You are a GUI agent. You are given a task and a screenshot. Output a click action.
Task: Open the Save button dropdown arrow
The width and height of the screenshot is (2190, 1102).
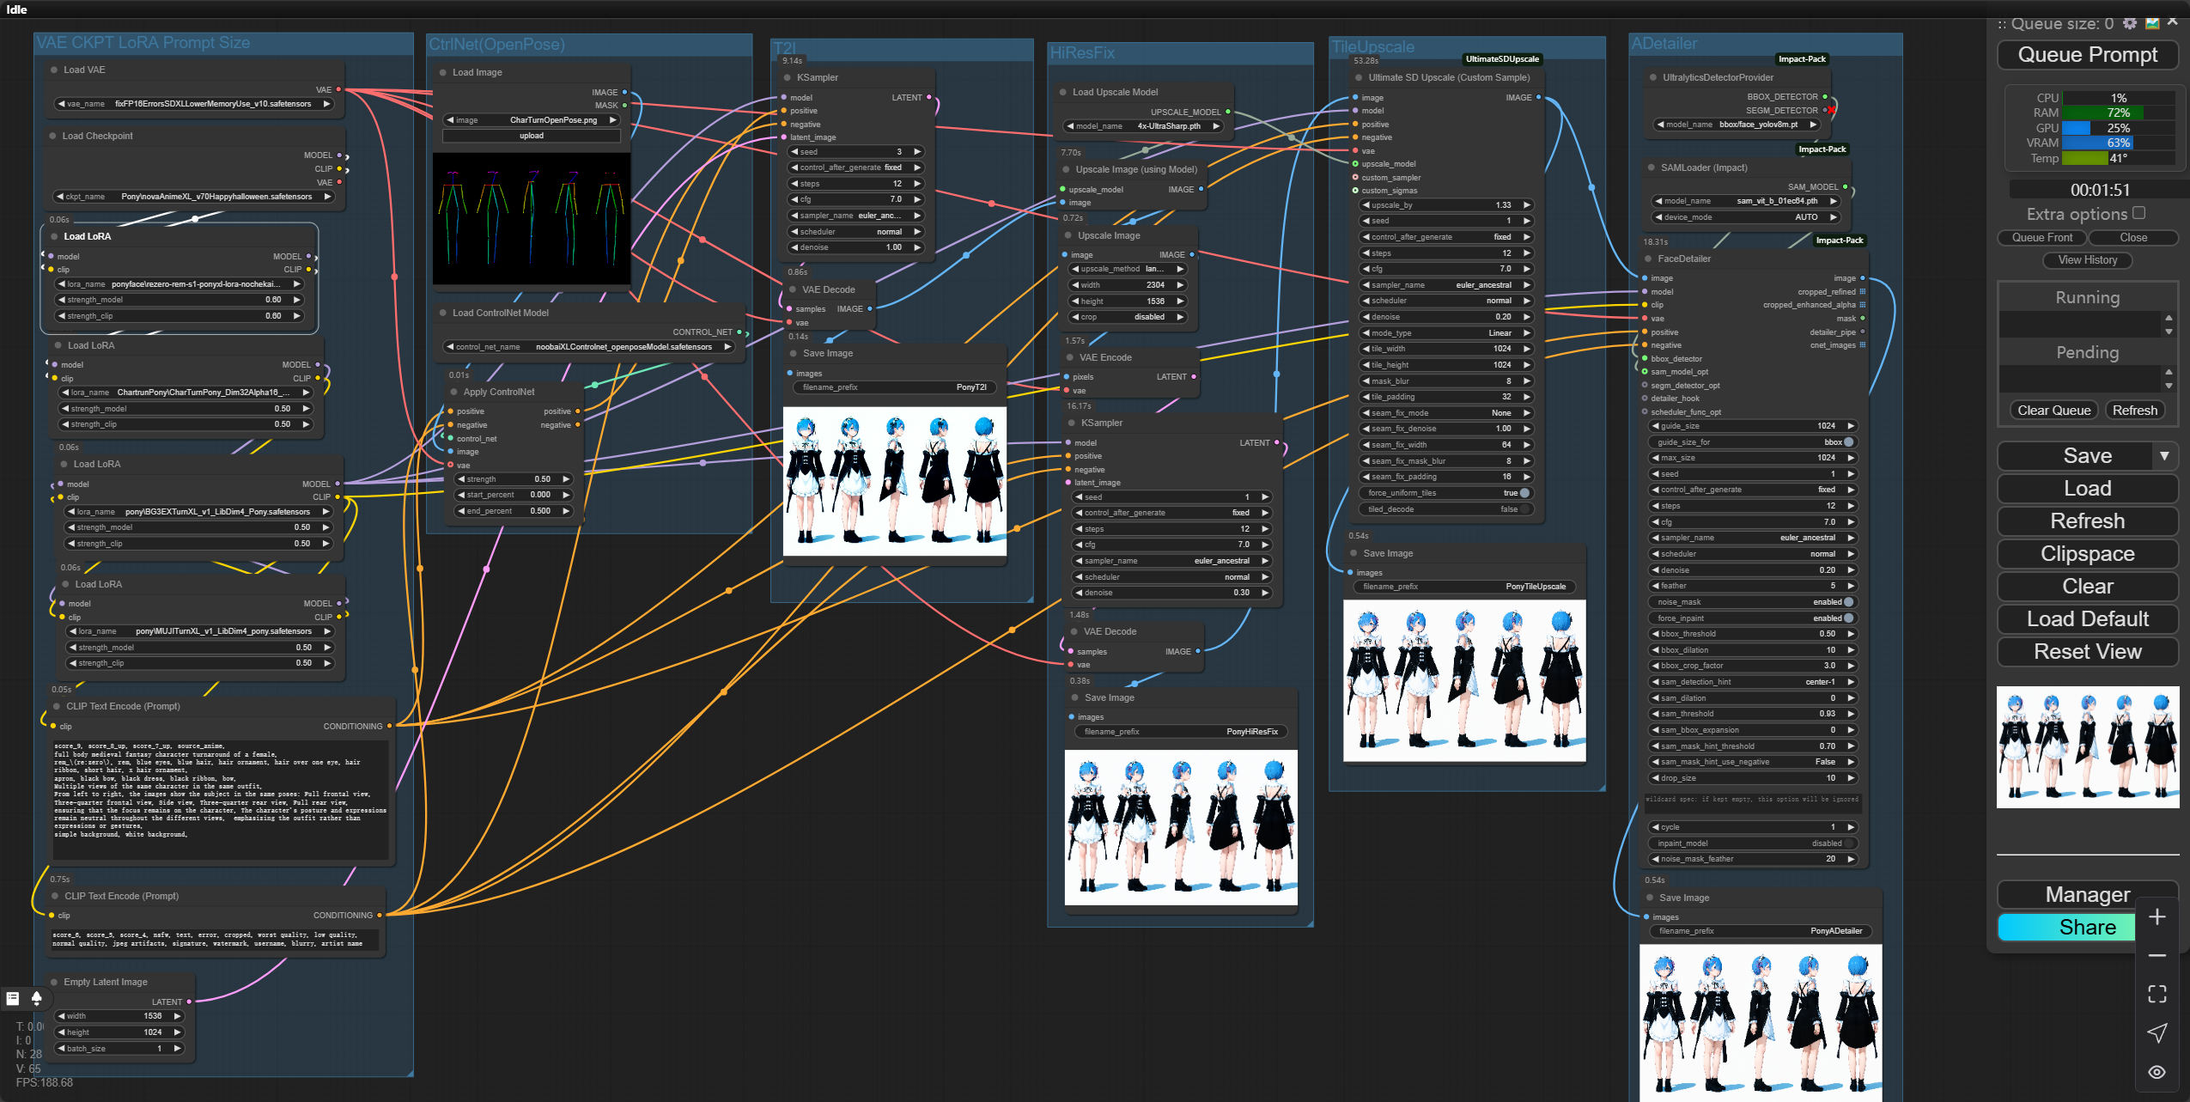tap(2164, 456)
